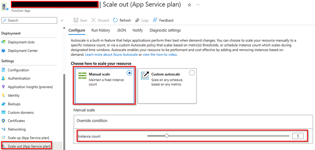Open the view the how-to video link
Viewport: 315px width, 150px height.
click(x=160, y=54)
